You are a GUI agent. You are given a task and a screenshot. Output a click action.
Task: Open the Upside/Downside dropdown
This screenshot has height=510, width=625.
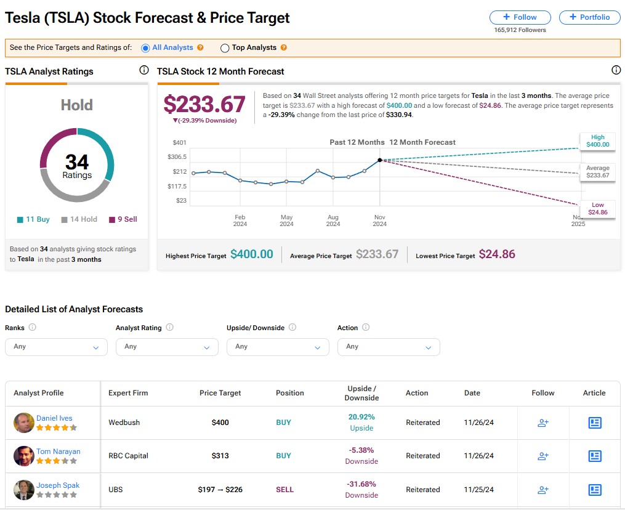[278, 347]
